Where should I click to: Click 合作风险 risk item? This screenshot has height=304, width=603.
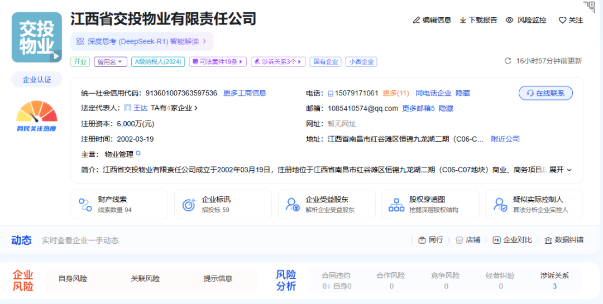click(x=391, y=281)
